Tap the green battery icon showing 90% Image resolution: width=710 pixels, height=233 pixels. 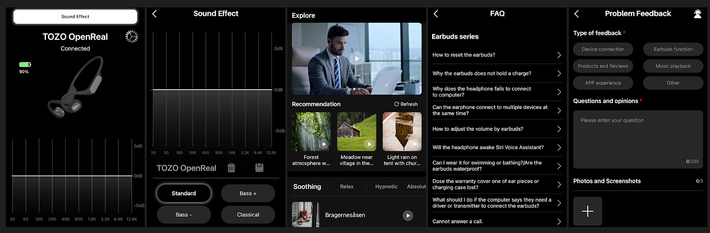tap(25, 64)
